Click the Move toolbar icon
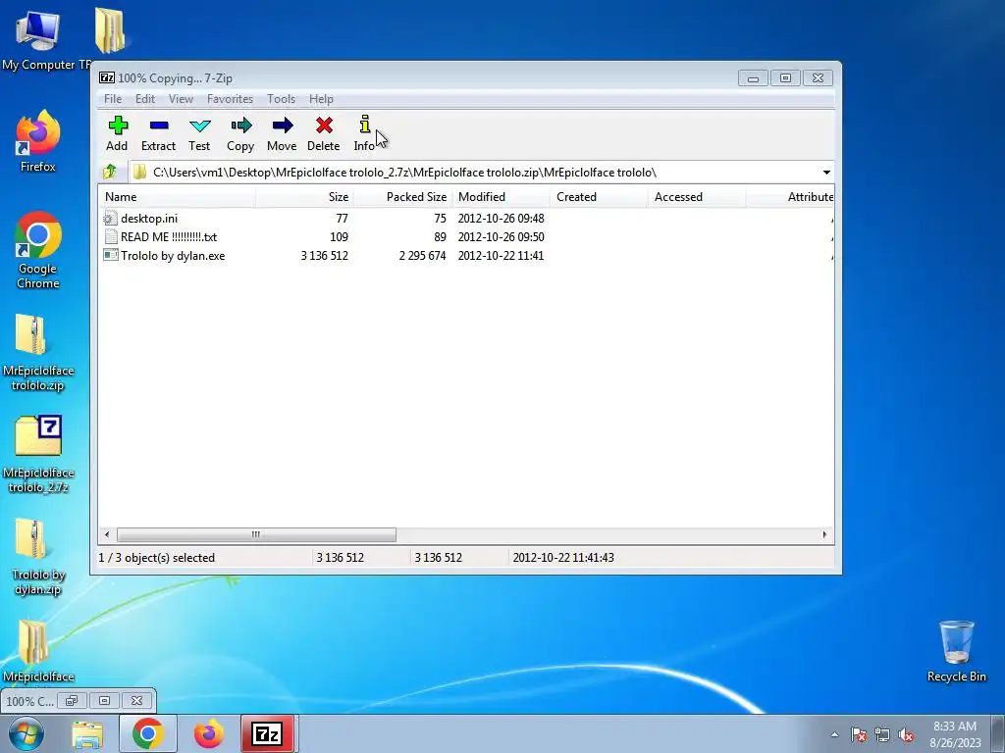 [x=282, y=125]
